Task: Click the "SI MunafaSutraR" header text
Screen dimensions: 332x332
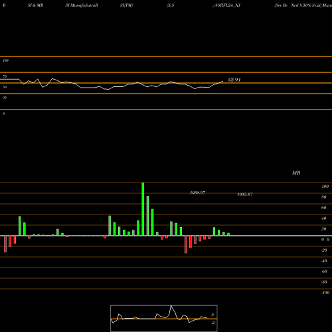Action: [x=82, y=5]
